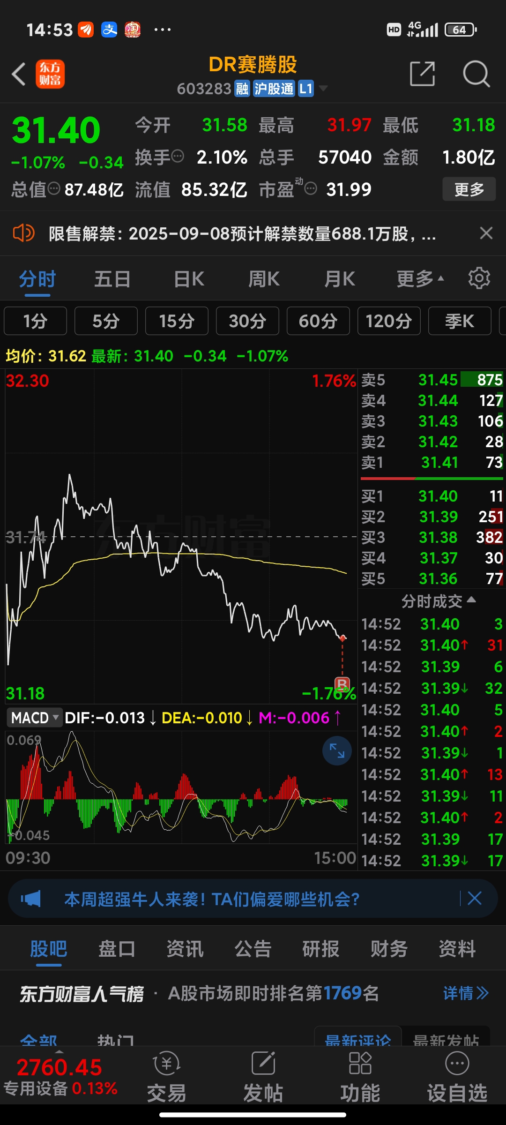
Task: Open chart settings gear icon
Action: [x=479, y=278]
